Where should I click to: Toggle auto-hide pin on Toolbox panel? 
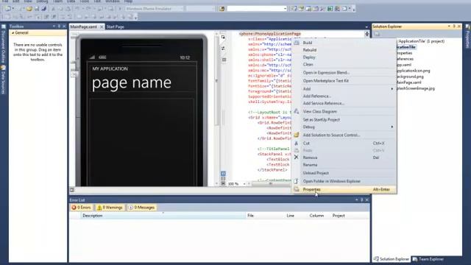(x=59, y=26)
